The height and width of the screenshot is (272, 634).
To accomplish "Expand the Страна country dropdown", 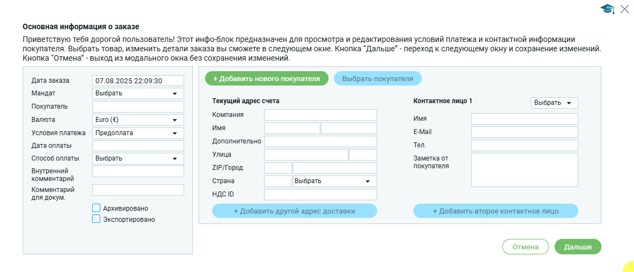I will click(335, 181).
